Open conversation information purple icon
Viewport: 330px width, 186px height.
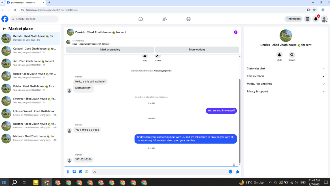(x=235, y=32)
